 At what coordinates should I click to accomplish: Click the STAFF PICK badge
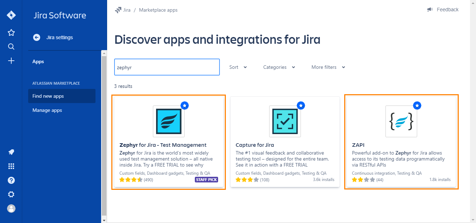(206, 180)
